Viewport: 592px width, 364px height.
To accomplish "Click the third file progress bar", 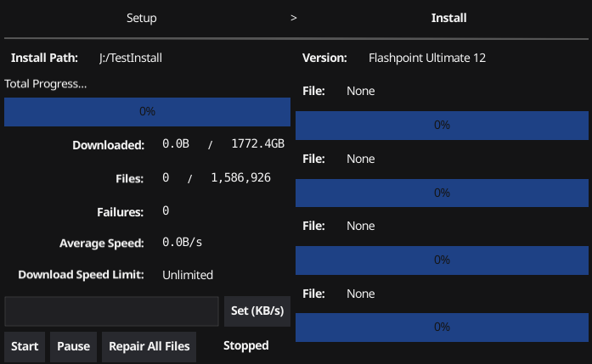I will point(442,260).
